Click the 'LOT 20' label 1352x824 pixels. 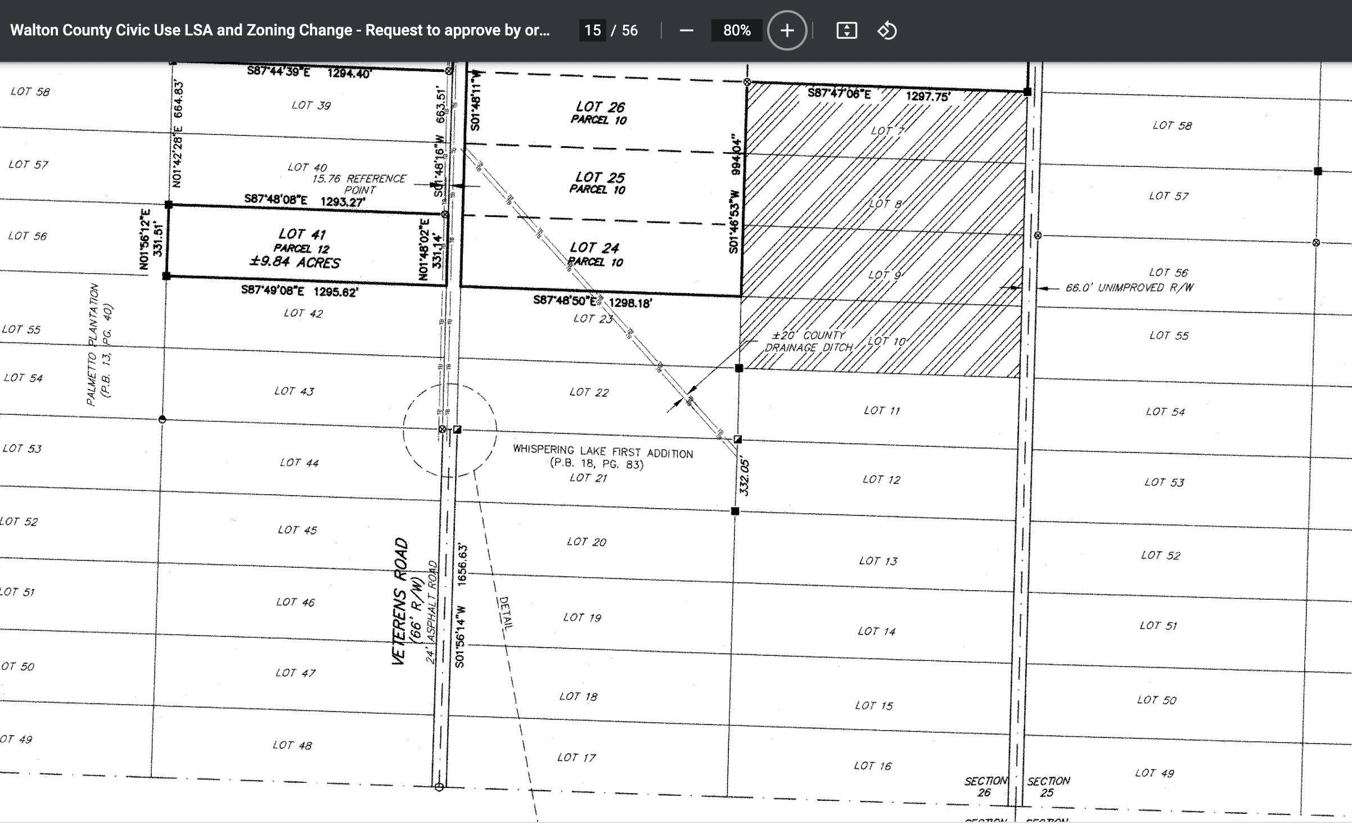587,542
